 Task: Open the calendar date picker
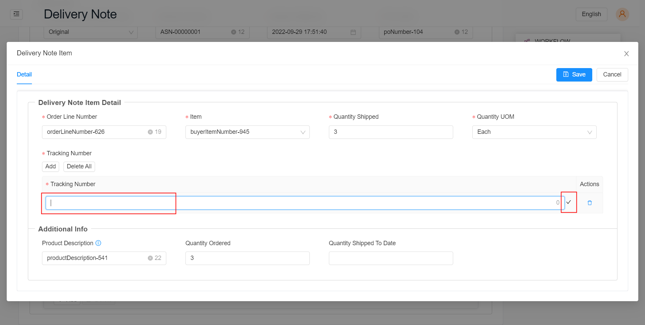(x=353, y=32)
